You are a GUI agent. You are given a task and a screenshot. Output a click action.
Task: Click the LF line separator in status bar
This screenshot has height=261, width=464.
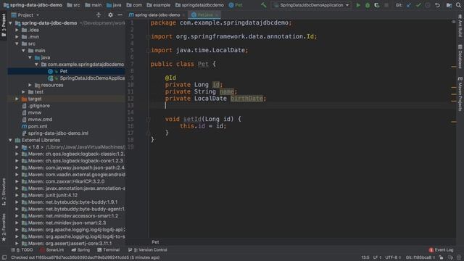point(377,258)
